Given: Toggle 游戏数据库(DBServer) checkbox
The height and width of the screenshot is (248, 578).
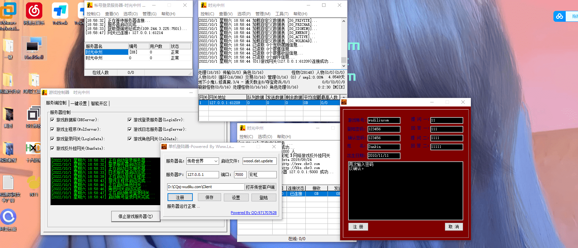Looking at the screenshot, I should click(52, 120).
